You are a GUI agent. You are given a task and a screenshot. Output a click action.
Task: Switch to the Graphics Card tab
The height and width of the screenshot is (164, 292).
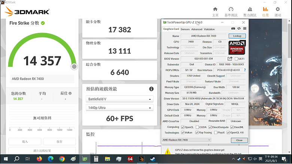(171, 29)
